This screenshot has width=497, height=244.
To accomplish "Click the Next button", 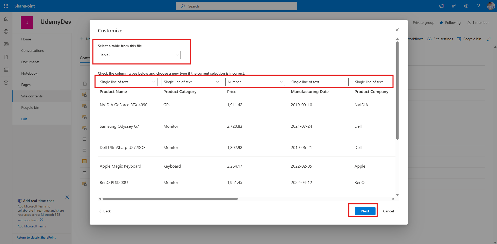I will click(365, 211).
